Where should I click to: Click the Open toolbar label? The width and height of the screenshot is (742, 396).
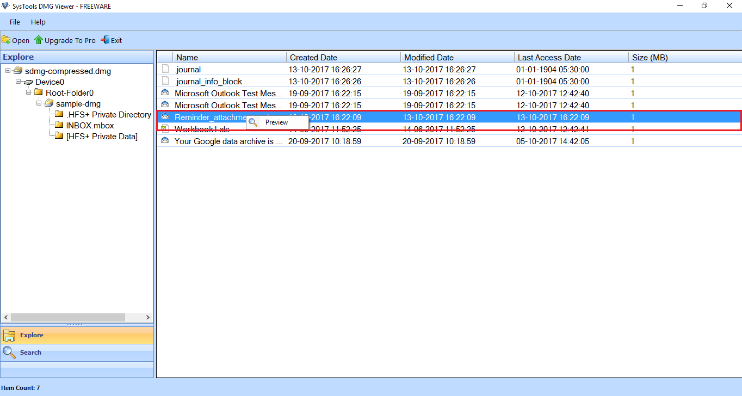[21, 40]
